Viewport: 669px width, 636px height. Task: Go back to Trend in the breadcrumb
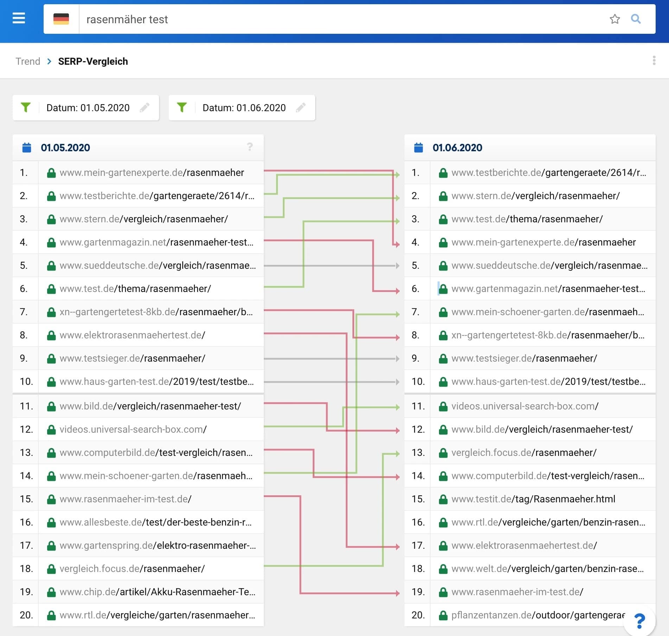(x=27, y=61)
